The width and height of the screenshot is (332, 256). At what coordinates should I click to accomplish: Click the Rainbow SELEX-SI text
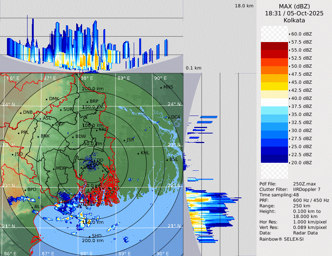281,239
